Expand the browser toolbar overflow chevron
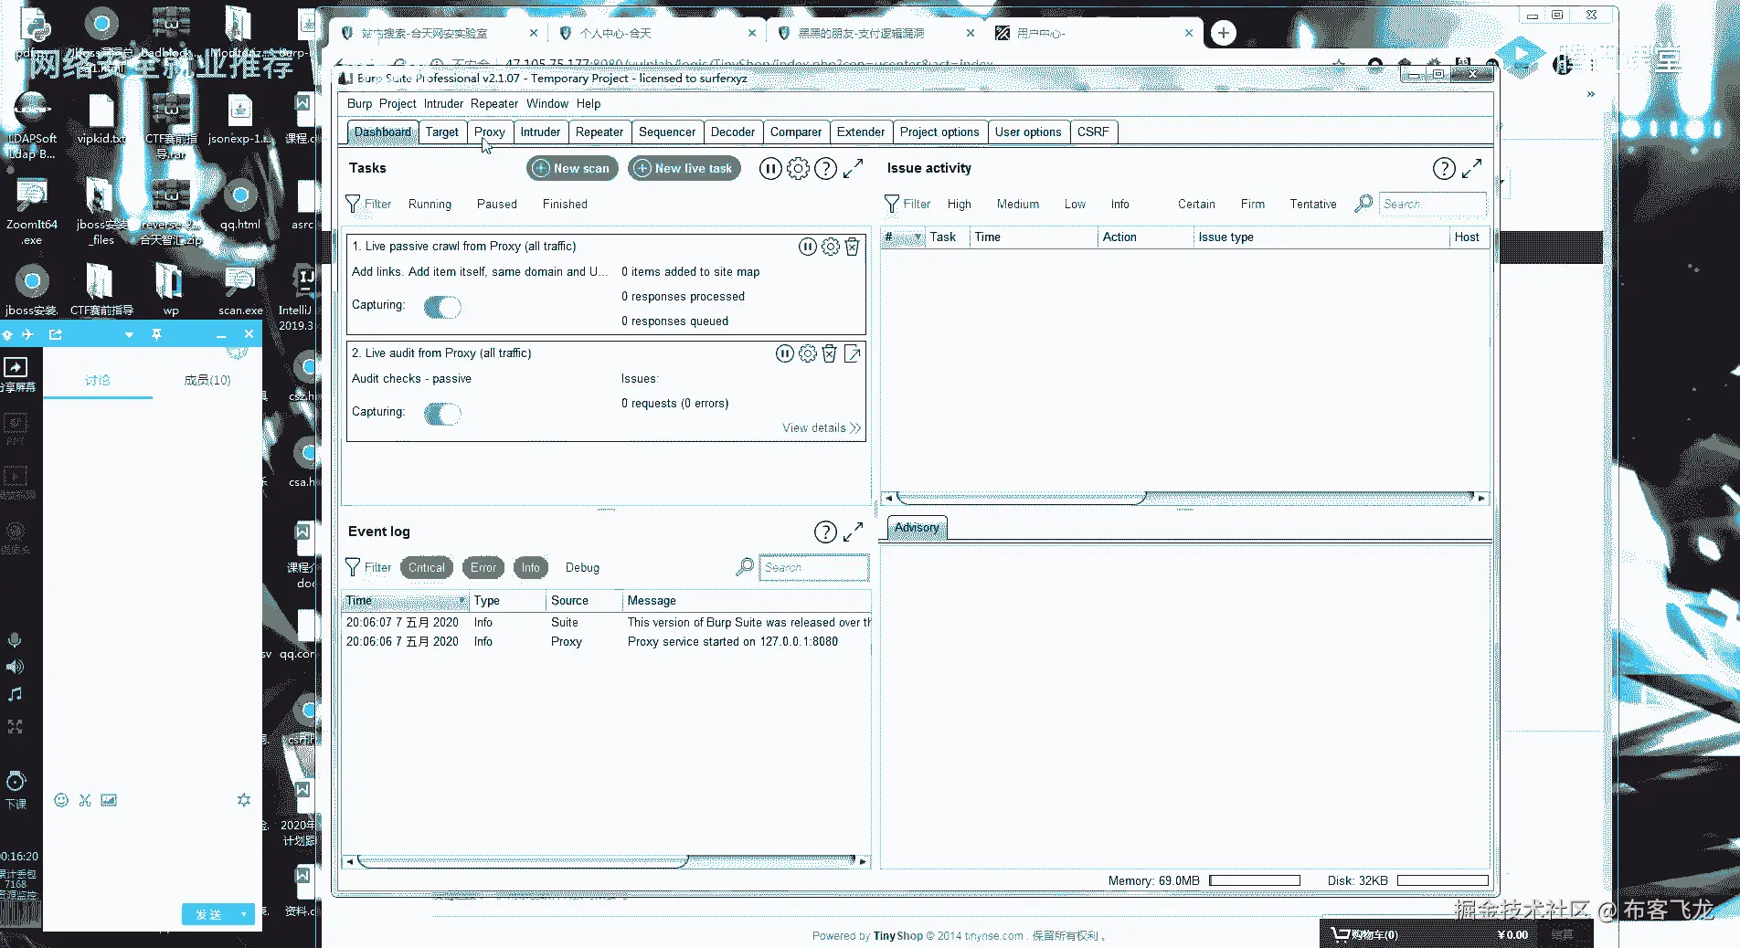Viewport: 1740px width, 948px height. [1591, 94]
